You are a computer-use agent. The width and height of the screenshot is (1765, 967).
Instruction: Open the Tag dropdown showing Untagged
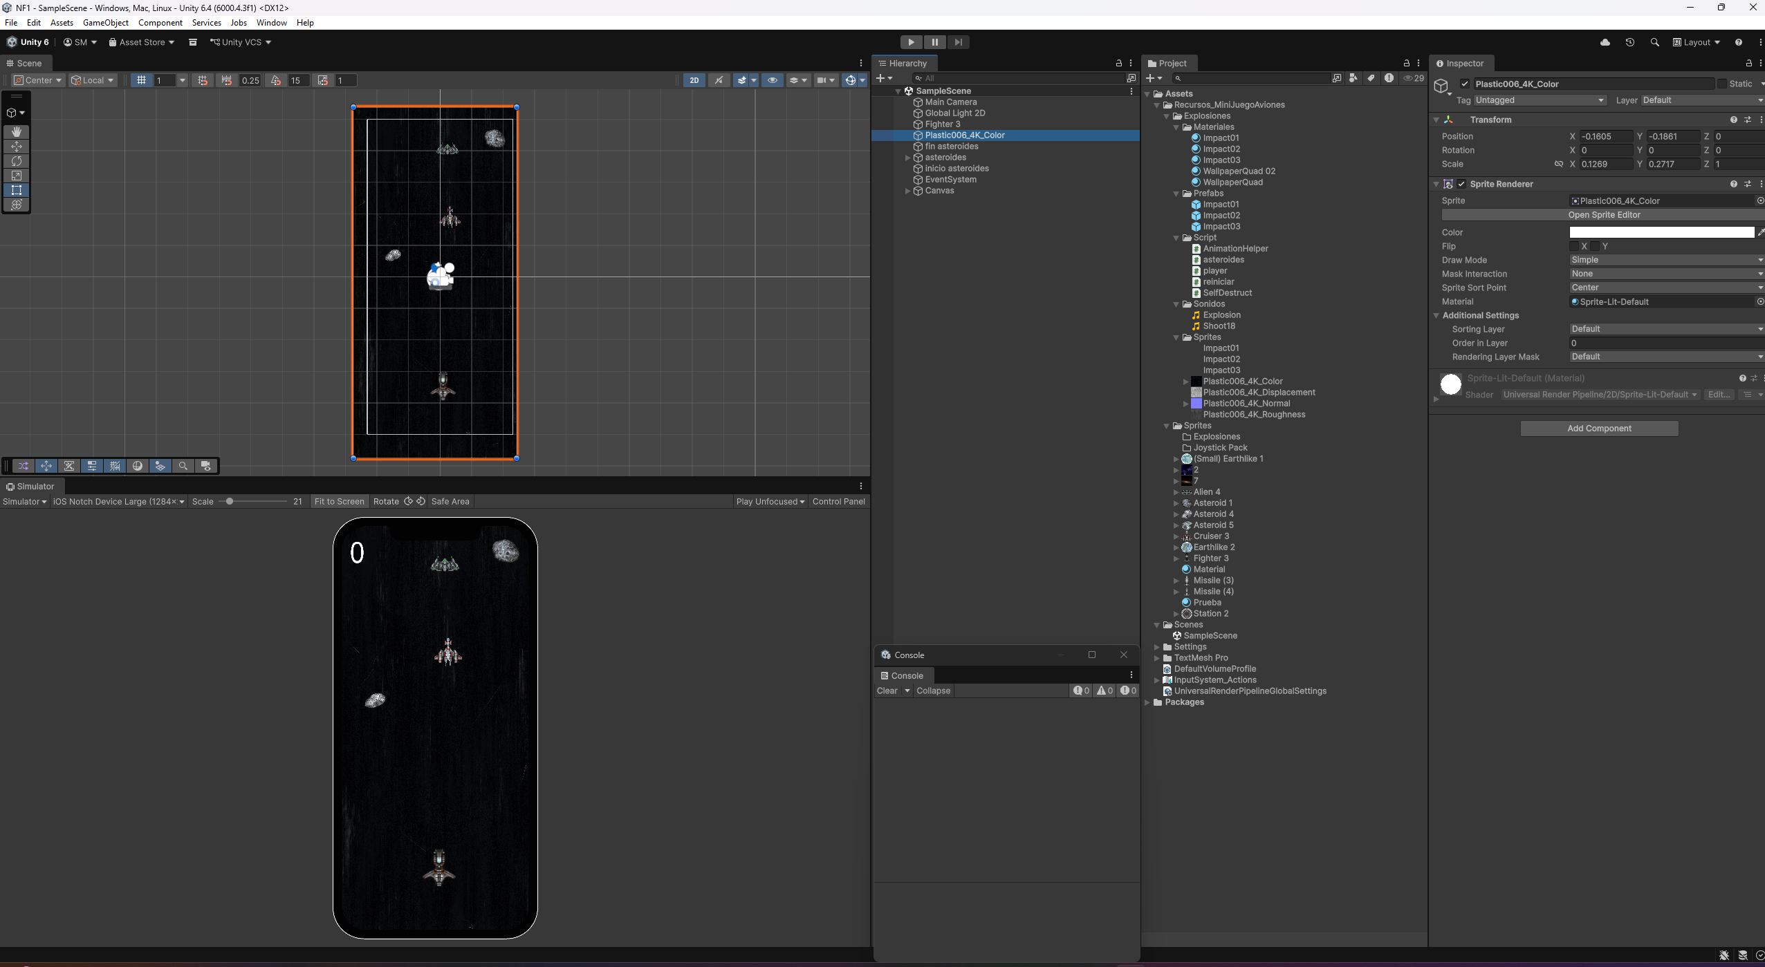coord(1540,100)
